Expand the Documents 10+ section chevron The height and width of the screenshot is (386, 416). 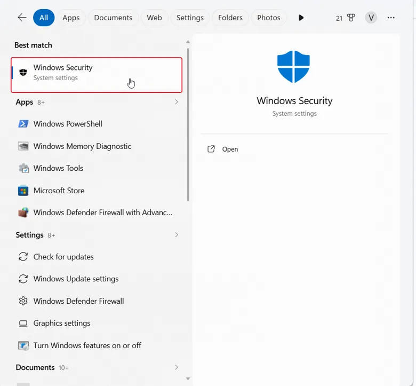coord(177,367)
